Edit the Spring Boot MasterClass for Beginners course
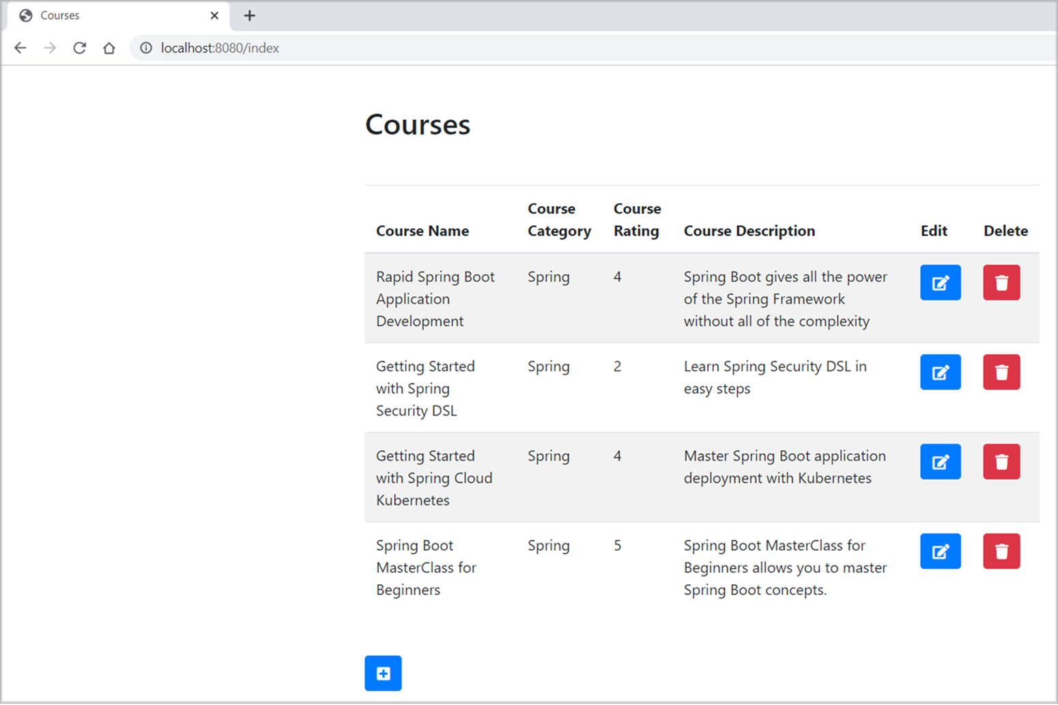The height and width of the screenshot is (705, 1058). click(940, 551)
